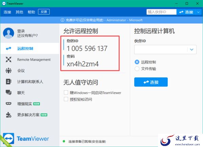203x147 pixels.
Task: Click the puzzle piece solutions icon
Action: (8, 115)
